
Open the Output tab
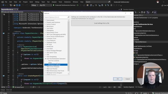[x=3, y=90]
